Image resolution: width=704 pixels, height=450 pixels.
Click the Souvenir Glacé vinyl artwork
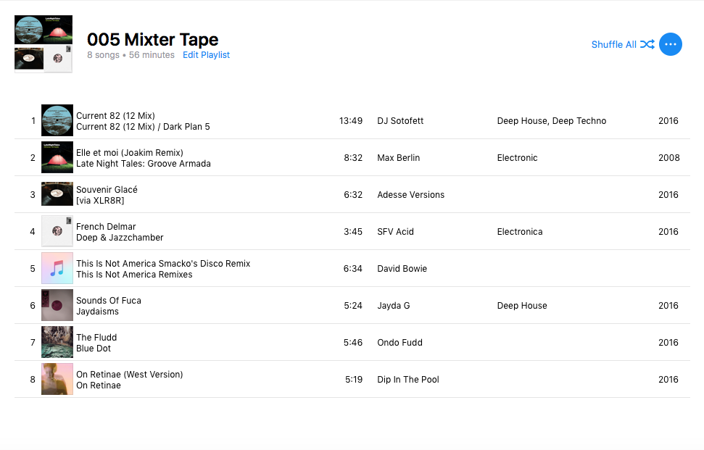(x=57, y=193)
